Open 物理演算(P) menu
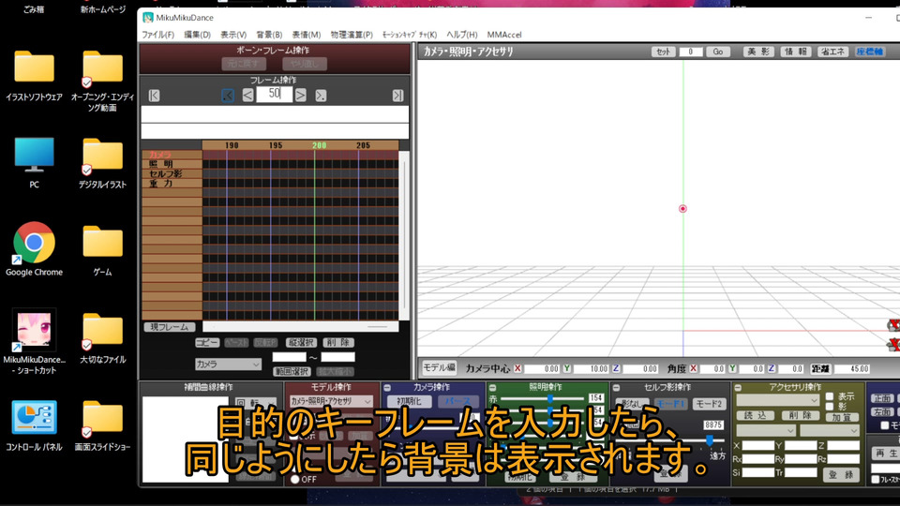The height and width of the screenshot is (506, 900). 352,35
